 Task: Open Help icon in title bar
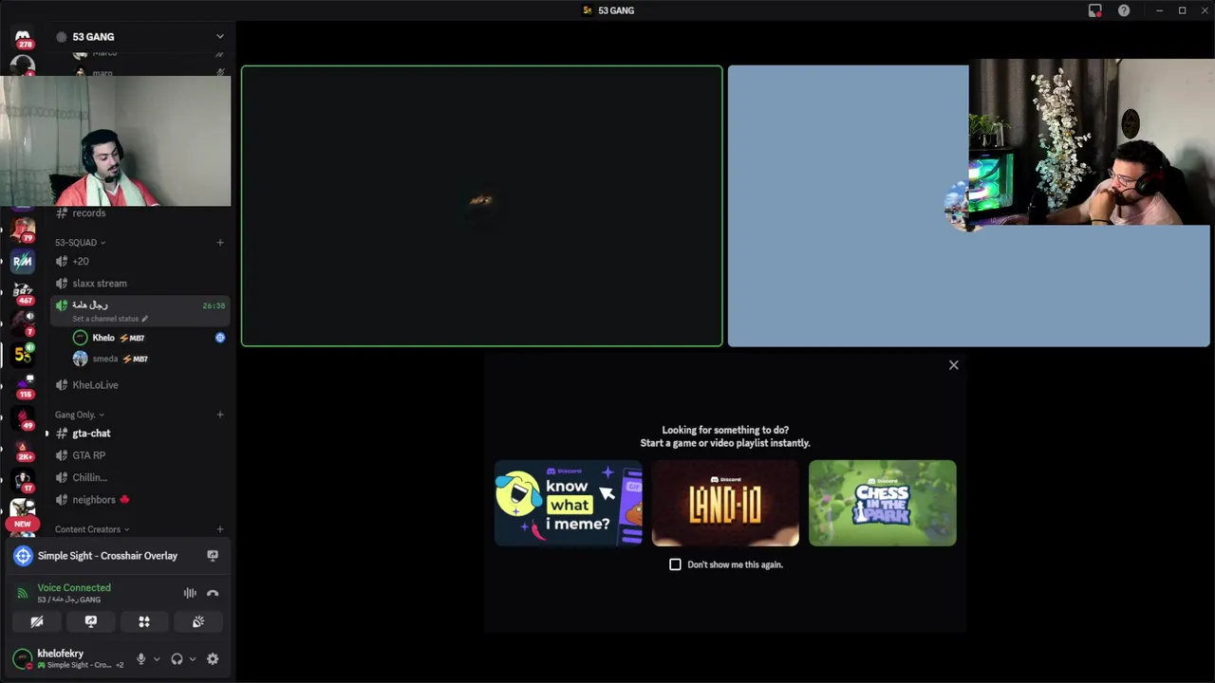[1124, 10]
